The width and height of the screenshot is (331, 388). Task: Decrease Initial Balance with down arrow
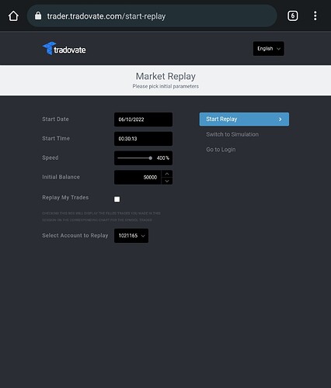pos(167,181)
